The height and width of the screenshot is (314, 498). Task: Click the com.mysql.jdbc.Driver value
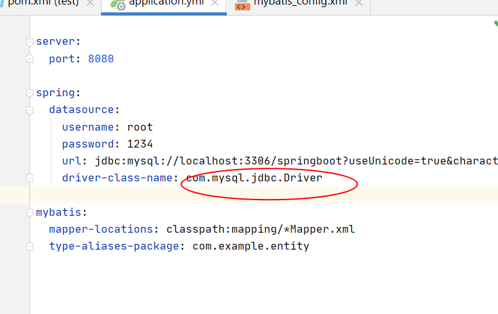[254, 178]
